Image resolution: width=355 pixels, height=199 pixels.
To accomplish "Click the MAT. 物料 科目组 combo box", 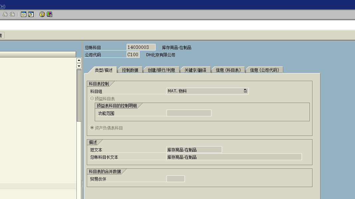I will pyautogui.click(x=207, y=91).
